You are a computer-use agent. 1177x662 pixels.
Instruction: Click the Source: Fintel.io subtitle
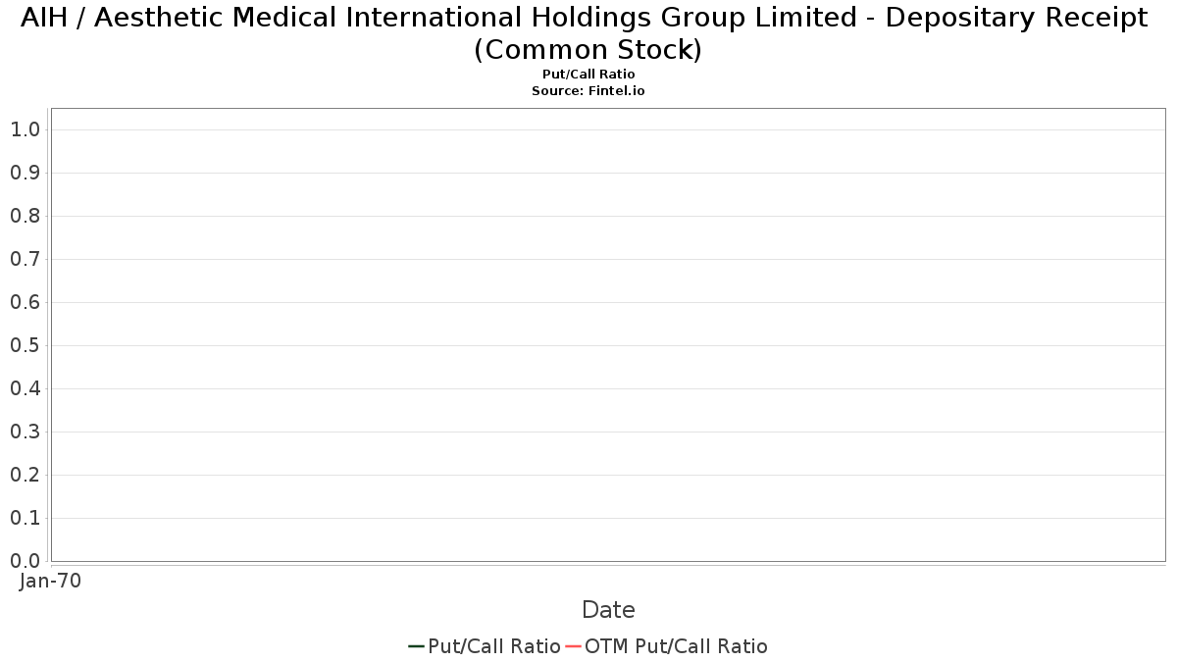588,90
